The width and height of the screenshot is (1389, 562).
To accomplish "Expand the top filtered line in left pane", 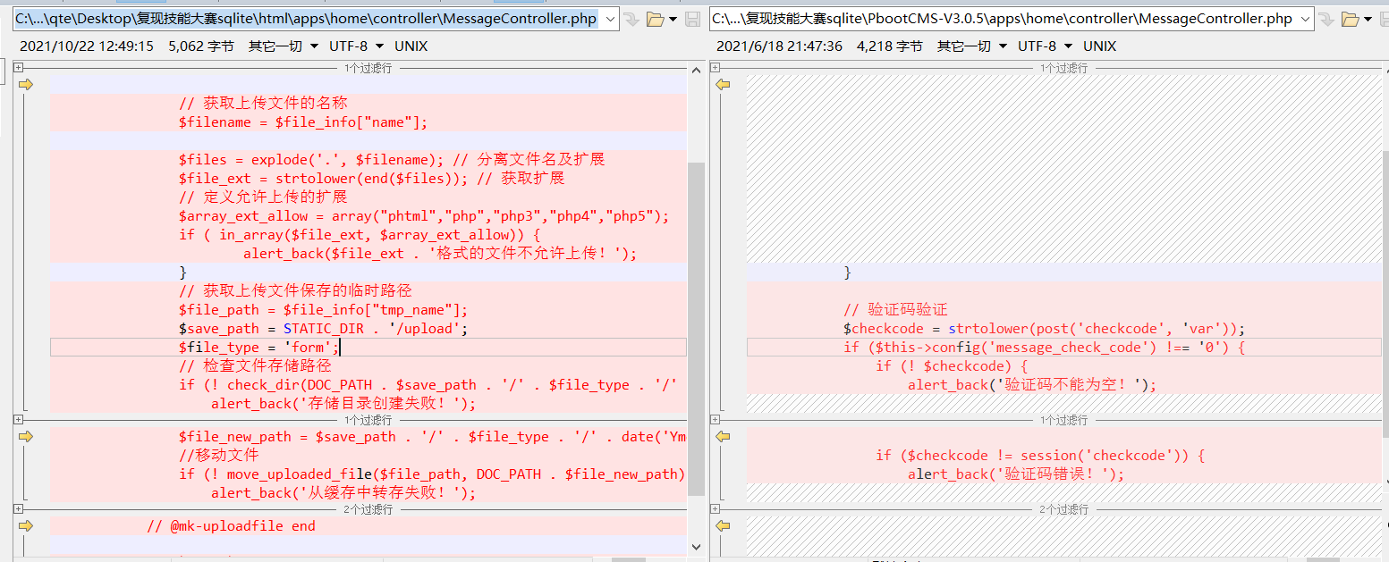I will pos(18,68).
